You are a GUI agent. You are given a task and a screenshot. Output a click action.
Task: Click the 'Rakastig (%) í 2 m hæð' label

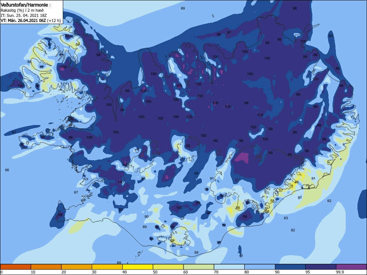pos(22,10)
